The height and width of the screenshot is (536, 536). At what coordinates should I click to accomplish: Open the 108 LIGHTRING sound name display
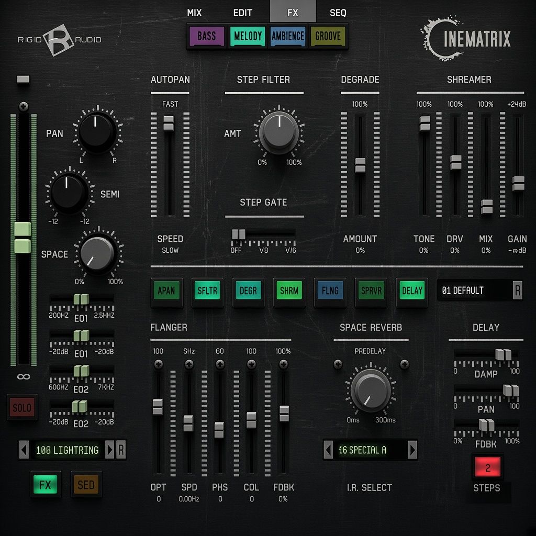point(68,450)
